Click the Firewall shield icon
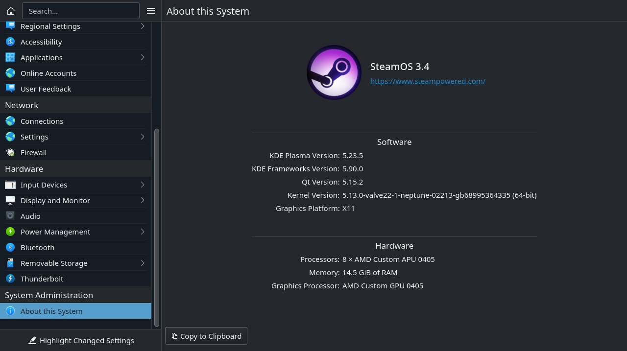The image size is (627, 351). tap(10, 152)
